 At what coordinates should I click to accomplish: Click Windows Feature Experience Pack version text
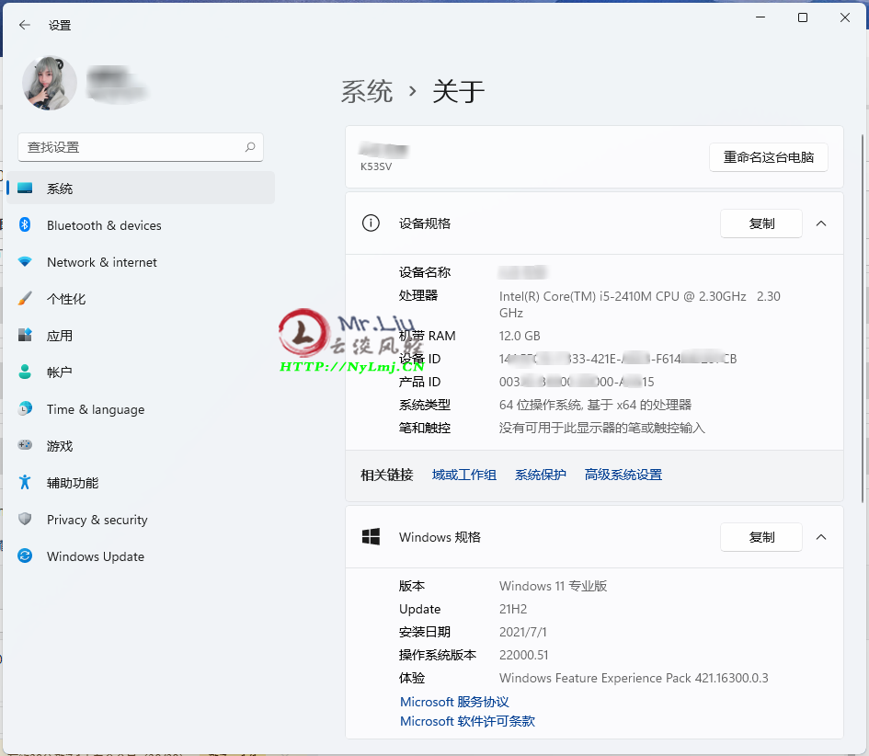pyautogui.click(x=634, y=679)
